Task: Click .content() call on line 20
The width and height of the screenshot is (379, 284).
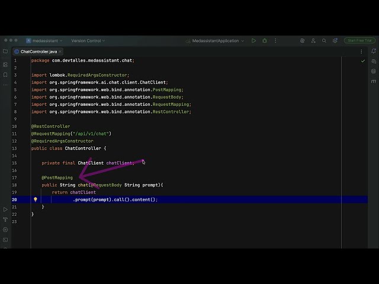Action: click(x=143, y=199)
